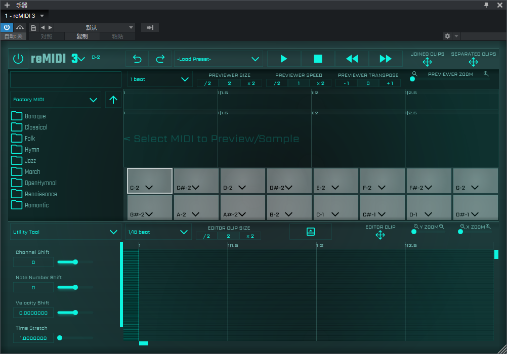Stop playback with the square stop button
Viewport: 507px width, 354px height.
tap(318, 59)
